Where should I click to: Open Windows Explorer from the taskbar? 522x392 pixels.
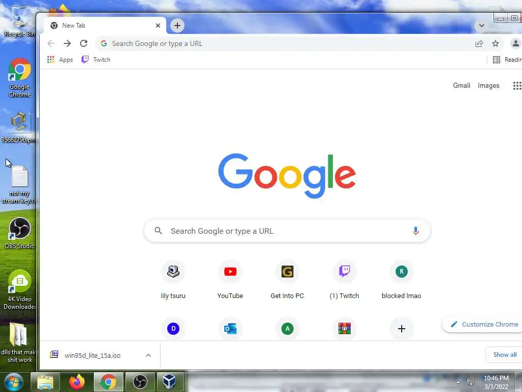(x=45, y=382)
